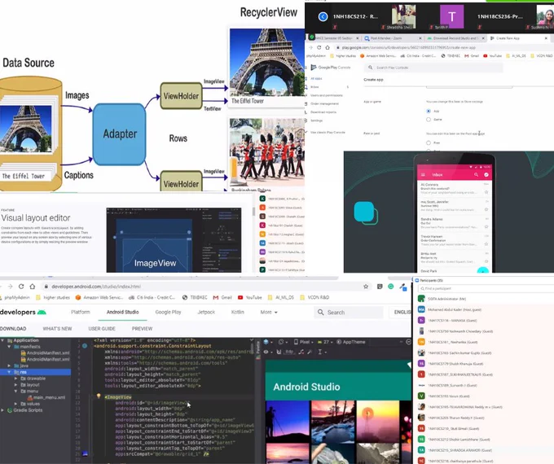Viewport: 554px width, 464px height.
Task: Click the Android developers logo
Action: 24,312
